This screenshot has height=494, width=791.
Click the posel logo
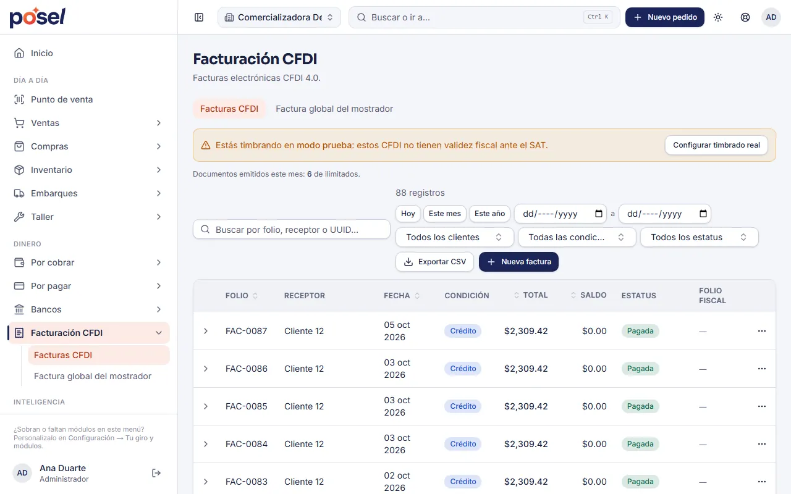37,17
